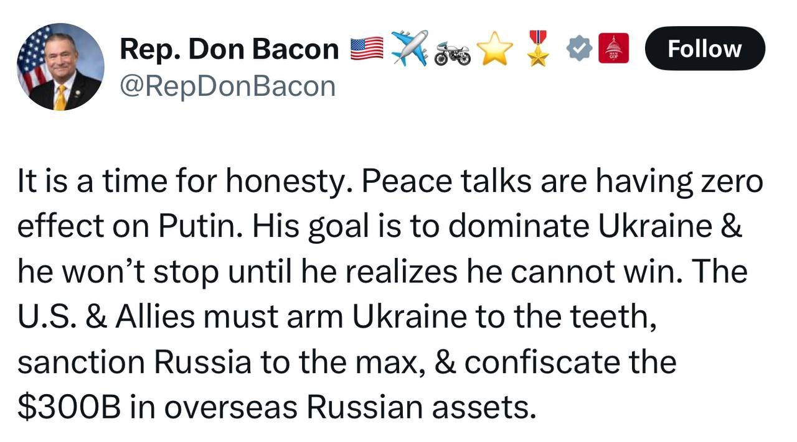The width and height of the screenshot is (797, 442).
Task: Click the red House GOP affiliation badge
Action: click(x=613, y=49)
